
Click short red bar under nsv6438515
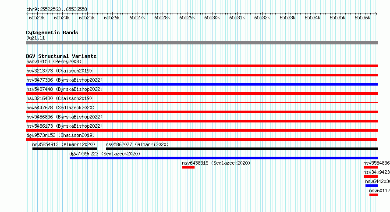(188, 167)
